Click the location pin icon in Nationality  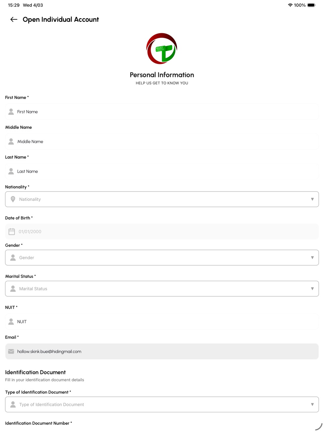(x=13, y=199)
